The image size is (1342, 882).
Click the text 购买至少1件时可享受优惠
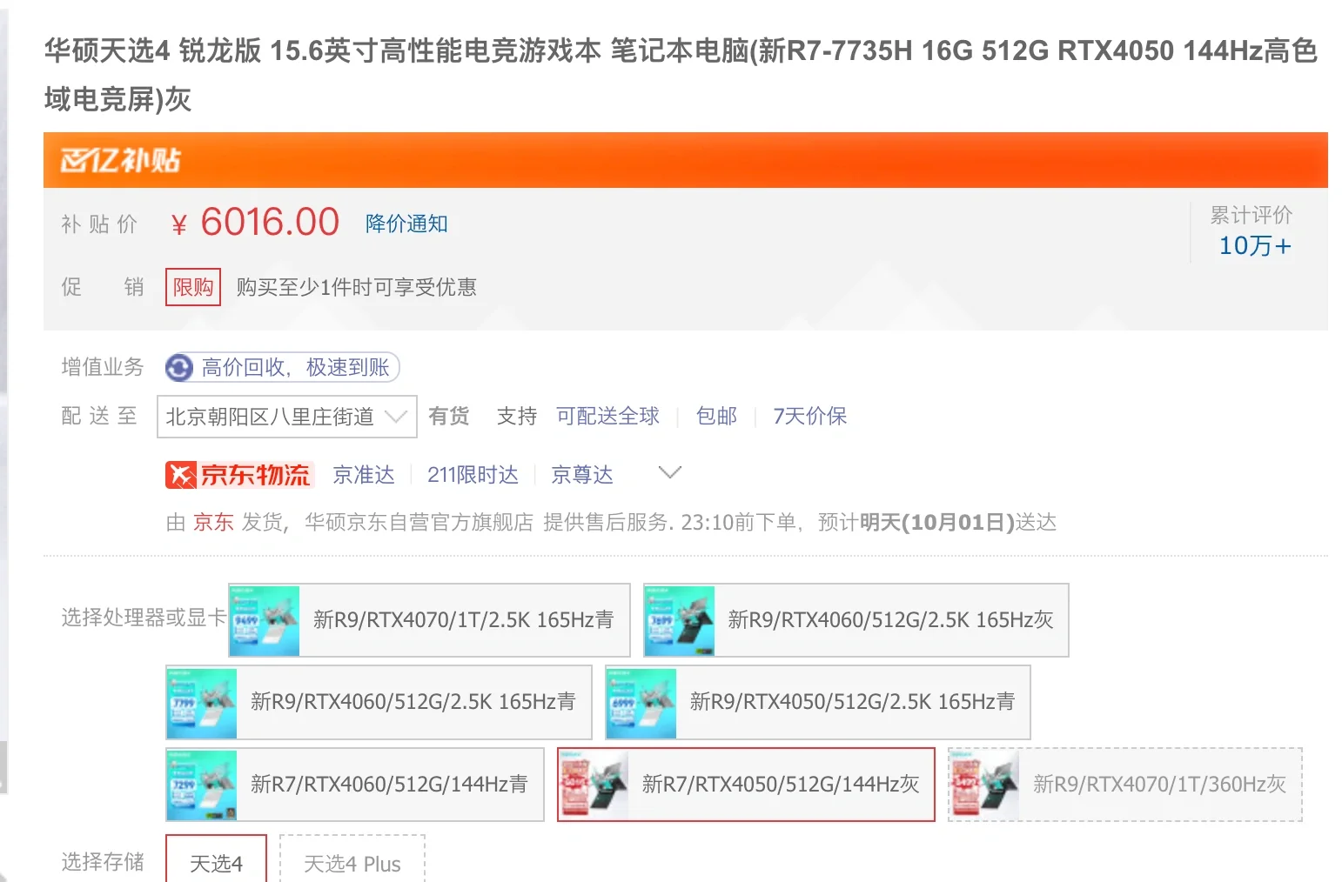(357, 287)
